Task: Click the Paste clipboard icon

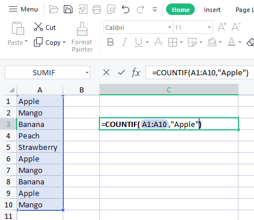Action: pyautogui.click(x=18, y=28)
